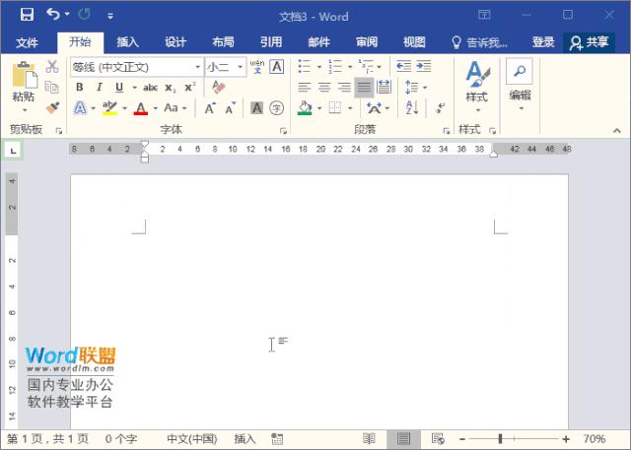Toggle Superscript formatting
Viewport: 631px width, 450px height.
point(190,87)
